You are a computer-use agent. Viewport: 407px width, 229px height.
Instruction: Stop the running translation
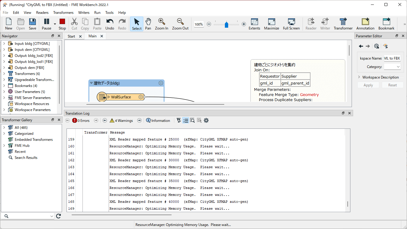point(62,24)
